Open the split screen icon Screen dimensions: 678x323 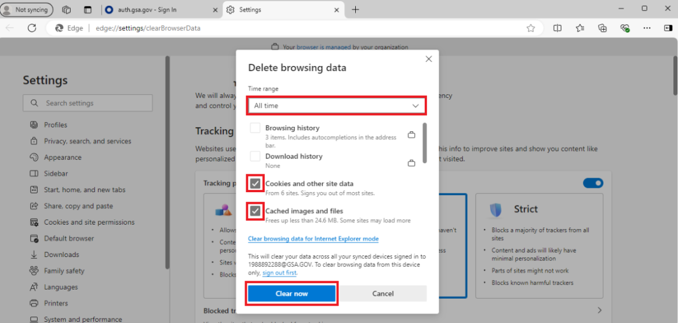pos(557,28)
